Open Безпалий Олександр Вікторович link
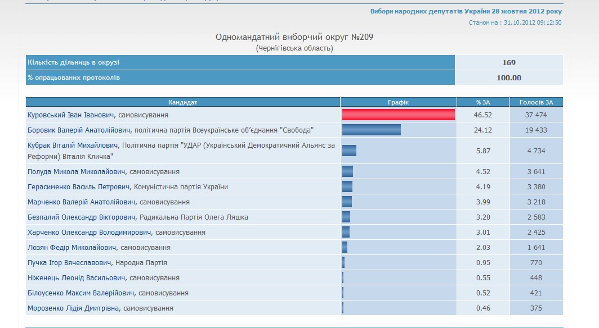This screenshot has height=328, width=599. coord(82,217)
